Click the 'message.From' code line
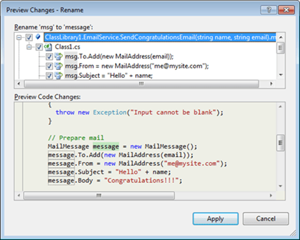The image size is (300, 240). [137, 163]
